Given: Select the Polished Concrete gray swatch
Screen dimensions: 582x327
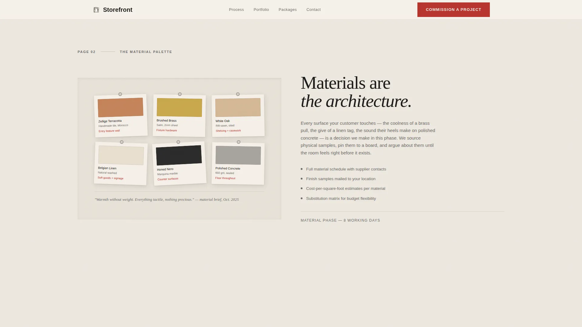Looking at the screenshot, I should point(238,155).
